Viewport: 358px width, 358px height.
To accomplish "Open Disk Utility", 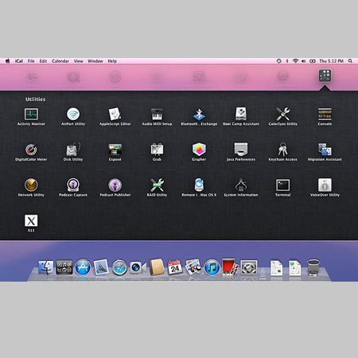I will tap(73, 150).
